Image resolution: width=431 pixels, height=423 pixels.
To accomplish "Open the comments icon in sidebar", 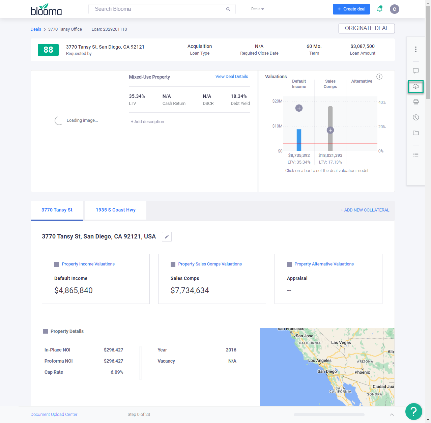I will [416, 71].
